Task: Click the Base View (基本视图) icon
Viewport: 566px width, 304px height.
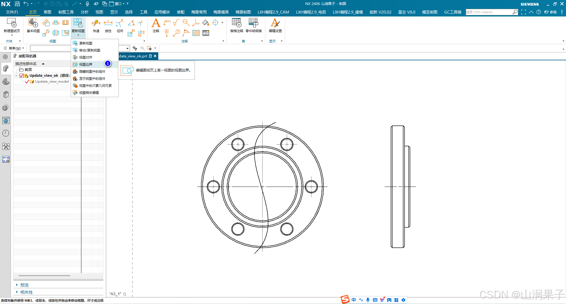Action: [x=33, y=23]
